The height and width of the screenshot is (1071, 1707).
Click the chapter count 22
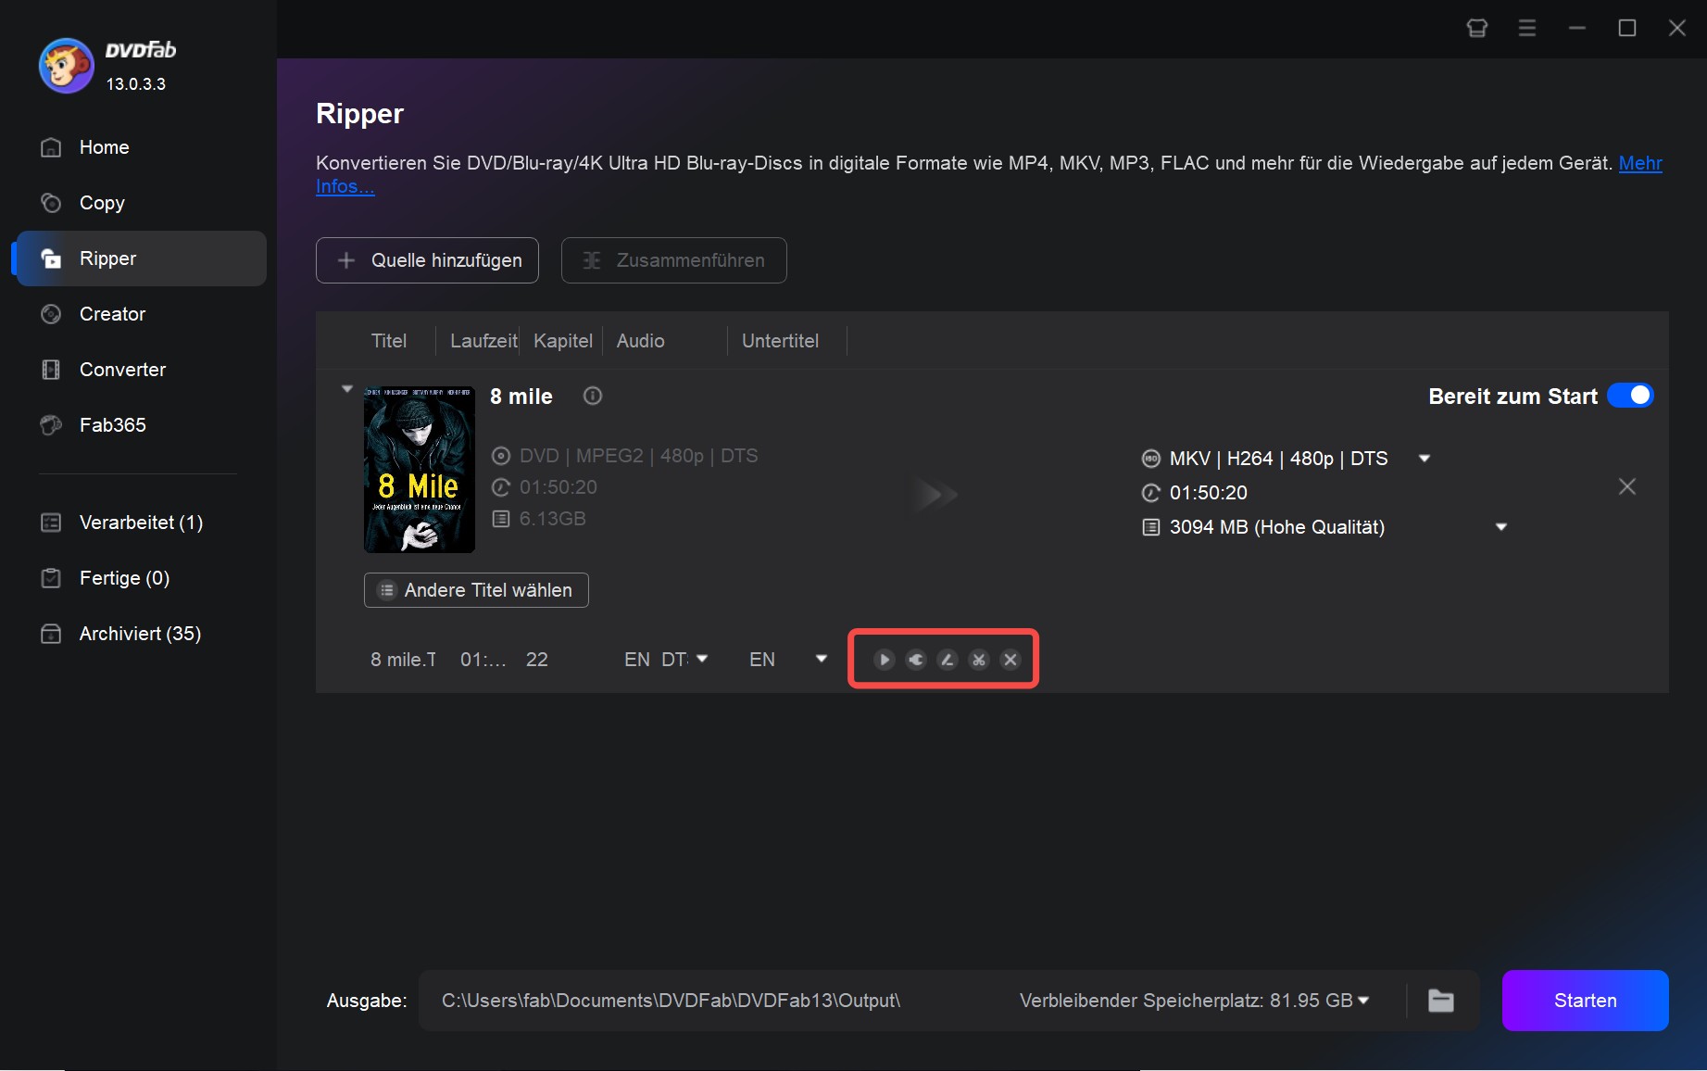537,660
